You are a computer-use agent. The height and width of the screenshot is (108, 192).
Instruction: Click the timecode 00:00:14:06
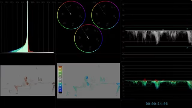point(157,104)
